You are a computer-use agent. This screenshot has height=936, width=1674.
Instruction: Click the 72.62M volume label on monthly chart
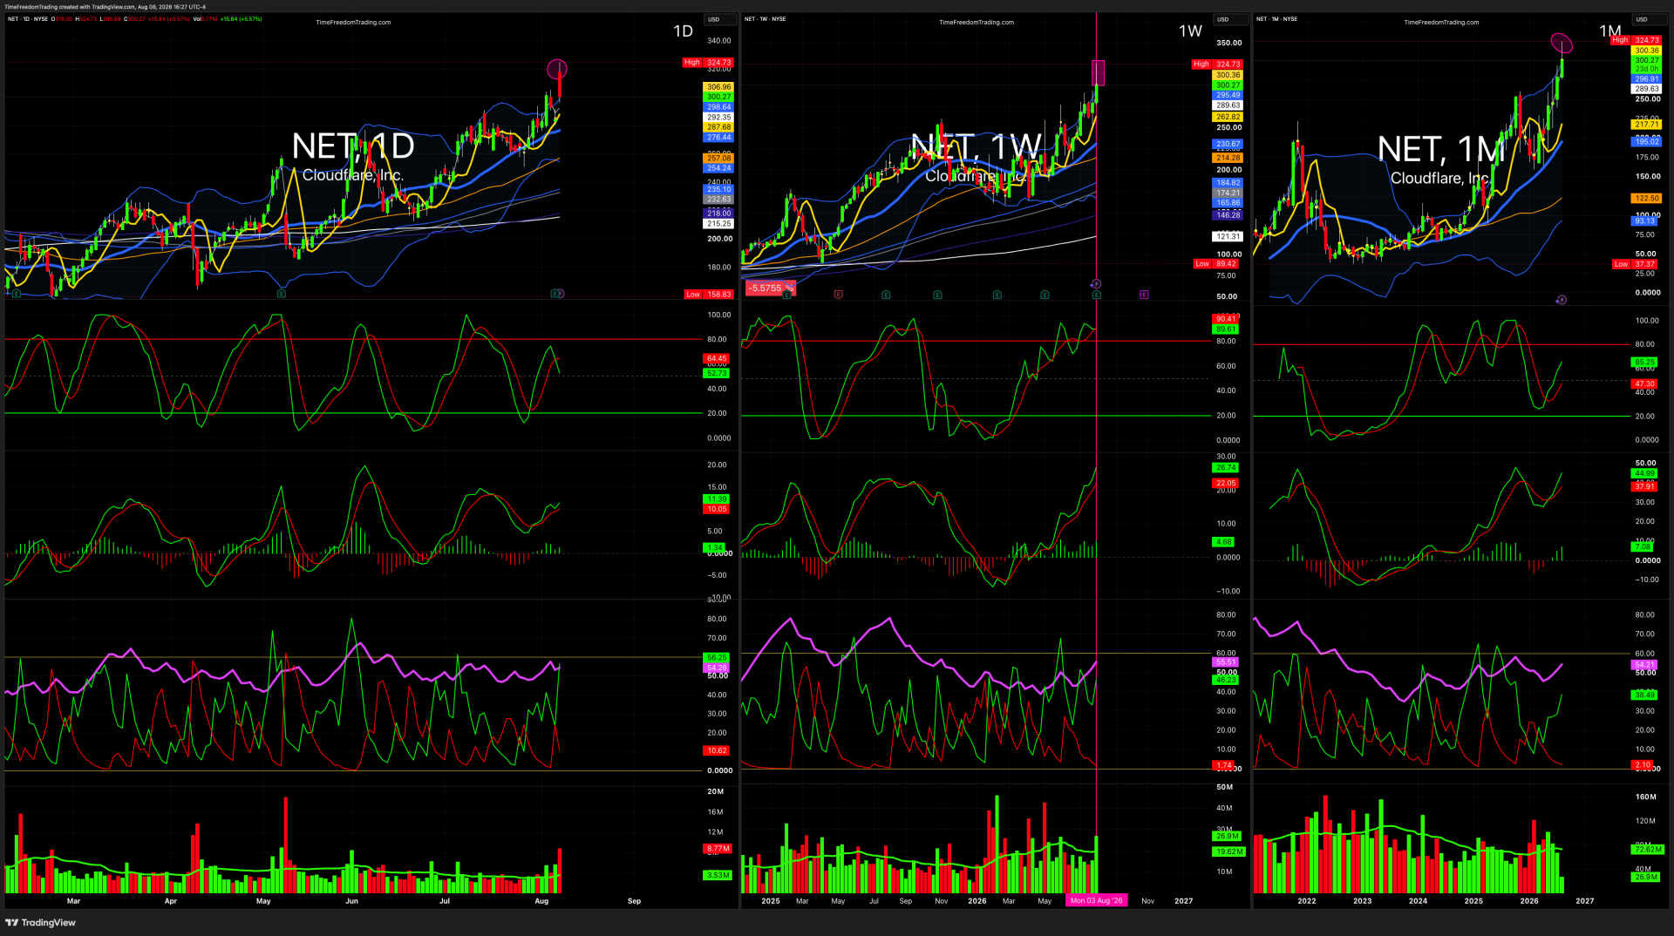coord(1648,850)
